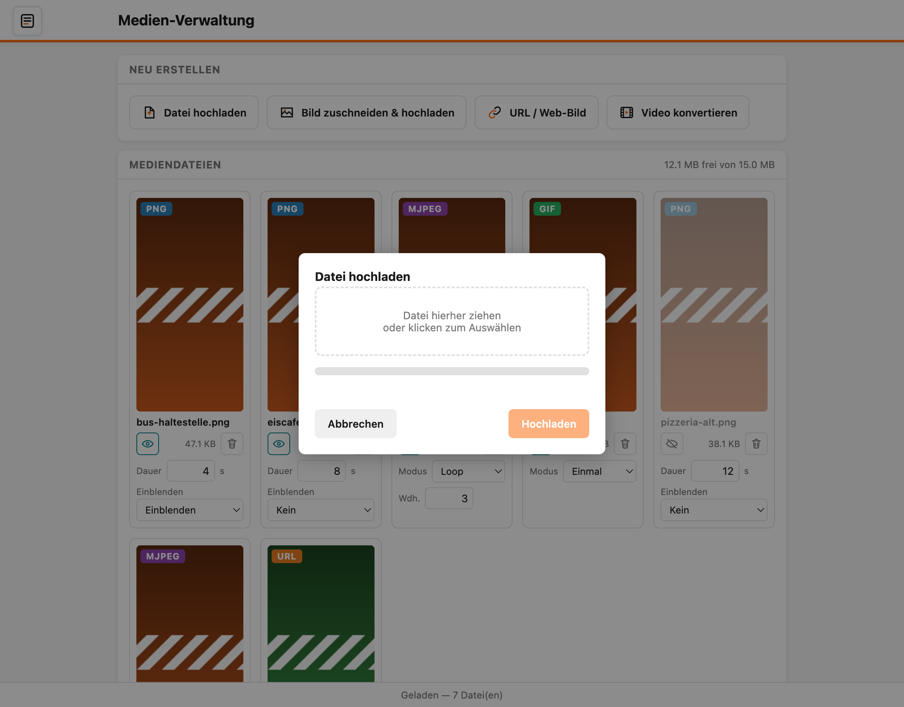
Task: Open the Einblenden dropdown under bus-haltestelle.png
Action: point(190,510)
